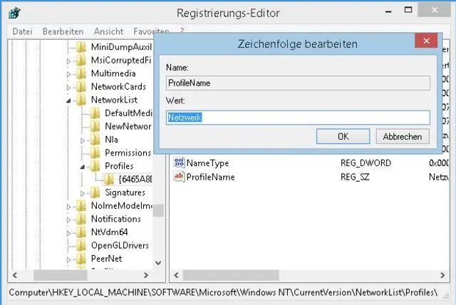Select the ProfileName value row text
Viewport: 456px width, 305px height.
click(211, 177)
